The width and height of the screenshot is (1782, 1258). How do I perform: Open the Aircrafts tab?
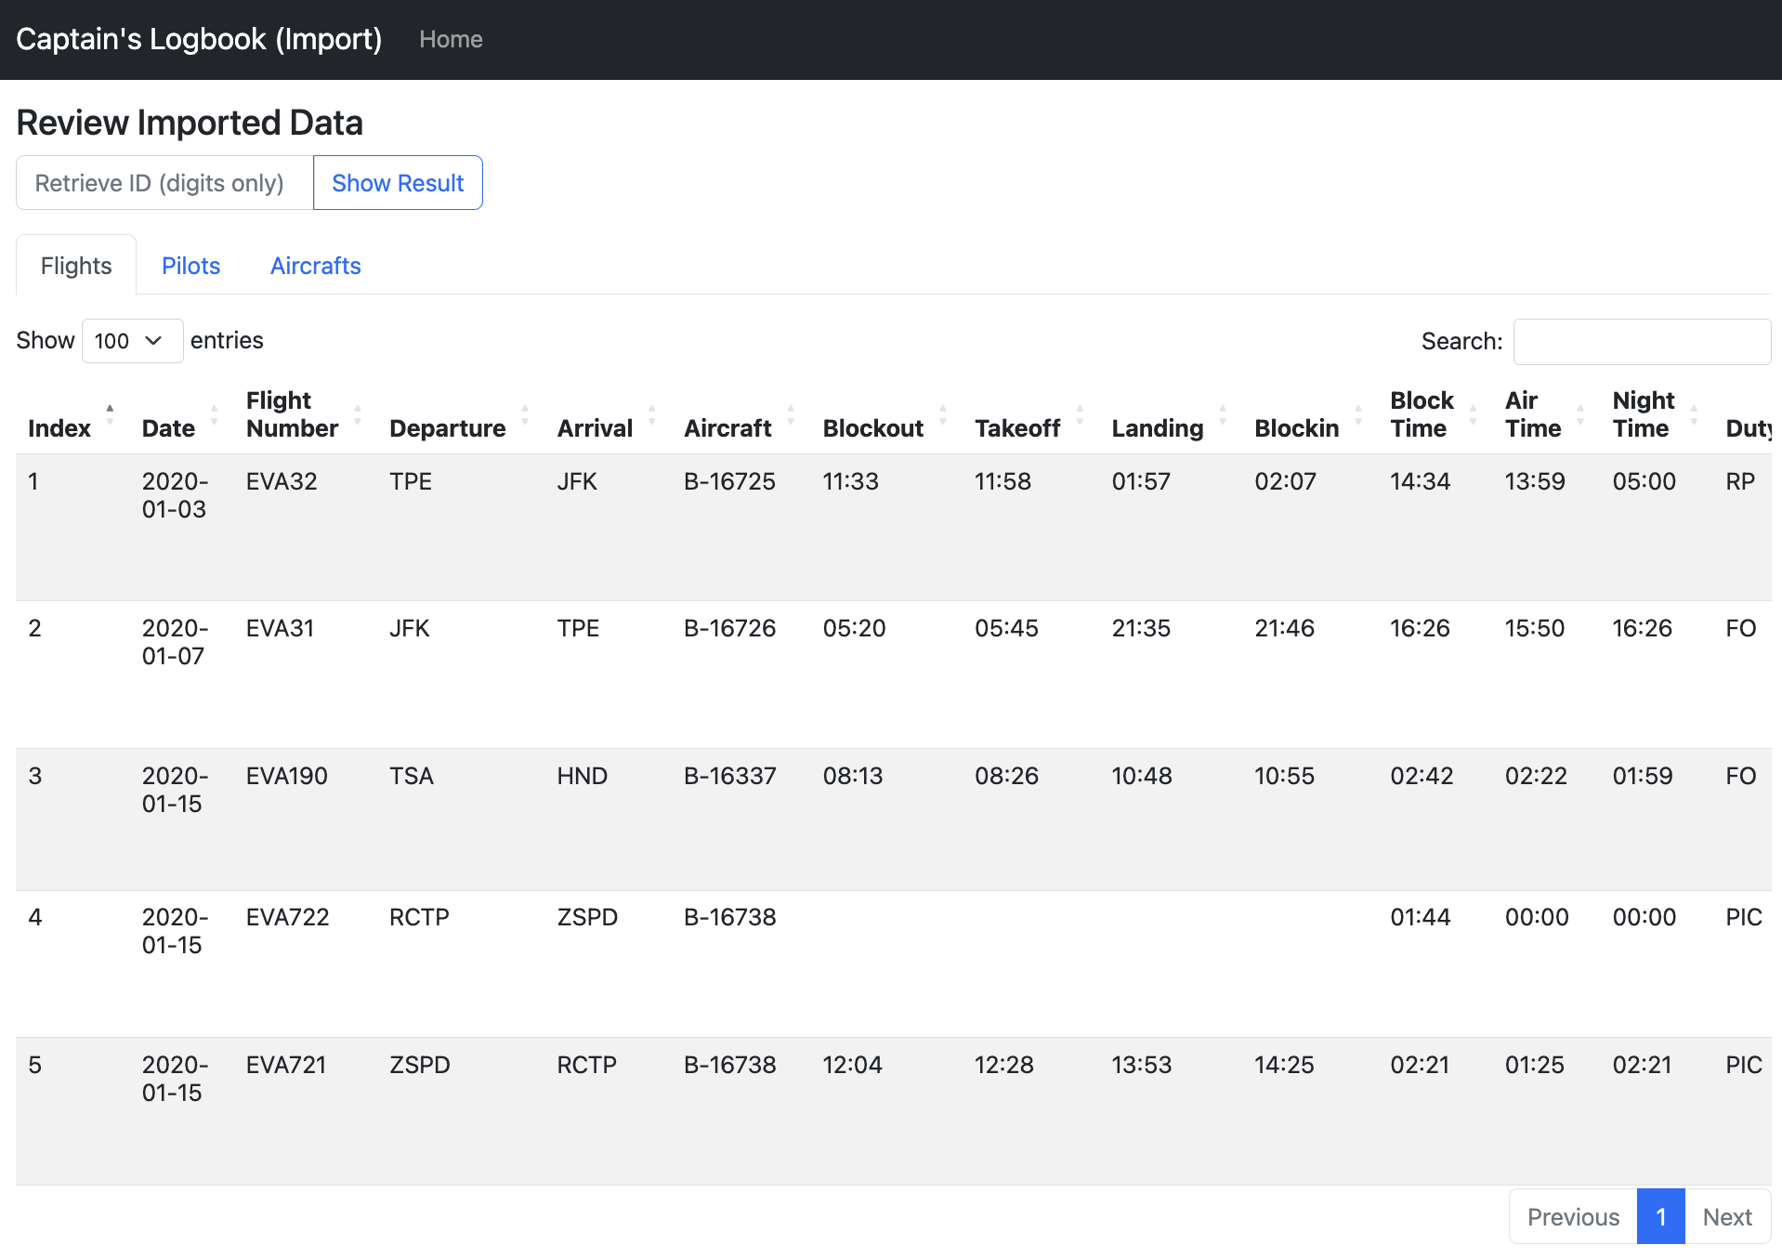(315, 266)
